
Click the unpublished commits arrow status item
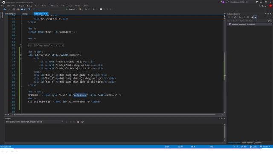(x=236, y=147)
